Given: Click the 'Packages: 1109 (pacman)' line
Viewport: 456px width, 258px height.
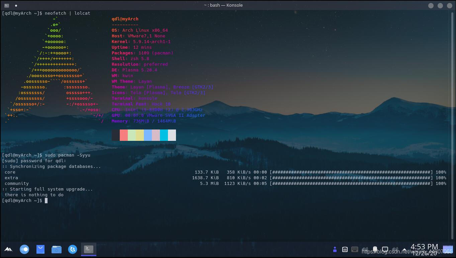Looking at the screenshot, I should [143, 53].
